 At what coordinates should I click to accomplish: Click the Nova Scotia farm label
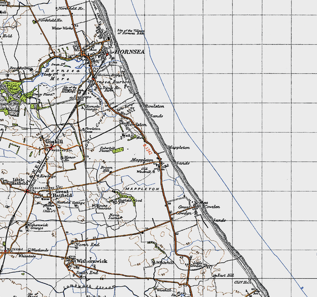(115, 217)
